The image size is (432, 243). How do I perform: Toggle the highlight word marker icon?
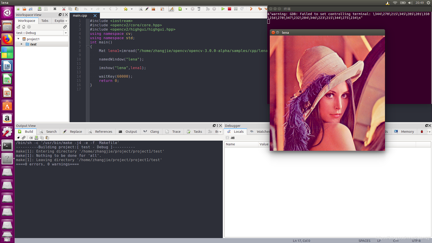171,9
